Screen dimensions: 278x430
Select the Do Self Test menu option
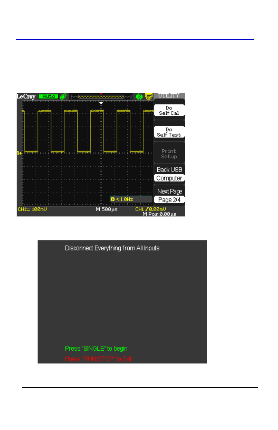coord(169,132)
